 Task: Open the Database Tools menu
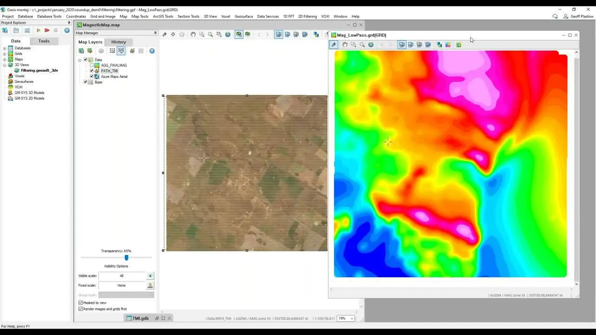pyautogui.click(x=49, y=16)
